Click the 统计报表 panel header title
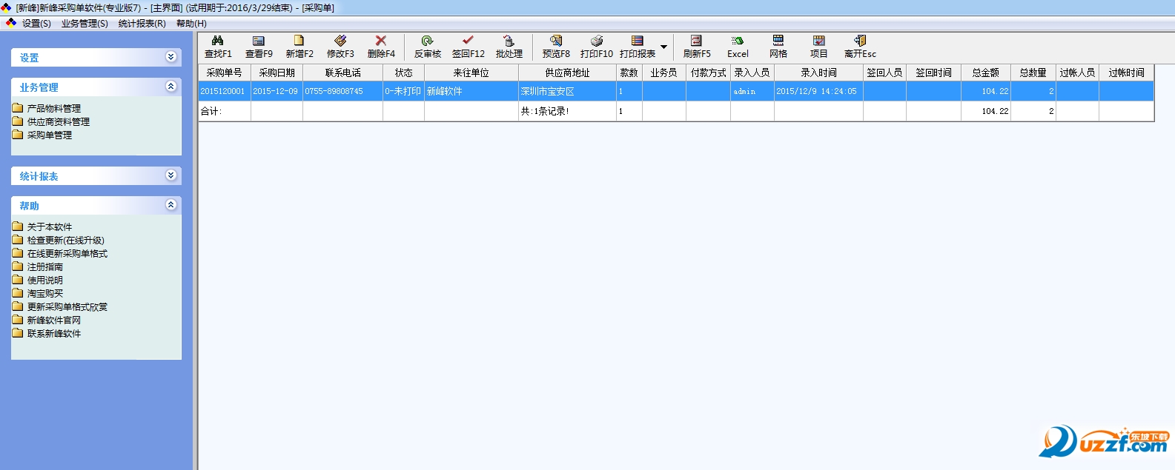 39,176
